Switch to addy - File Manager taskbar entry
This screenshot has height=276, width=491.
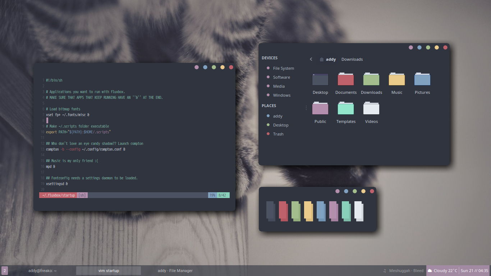coord(175,271)
